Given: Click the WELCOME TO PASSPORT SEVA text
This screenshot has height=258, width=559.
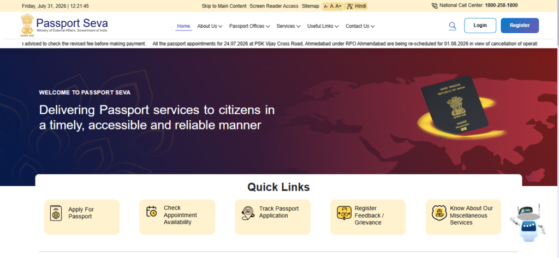Looking at the screenshot, I should 85,93.
